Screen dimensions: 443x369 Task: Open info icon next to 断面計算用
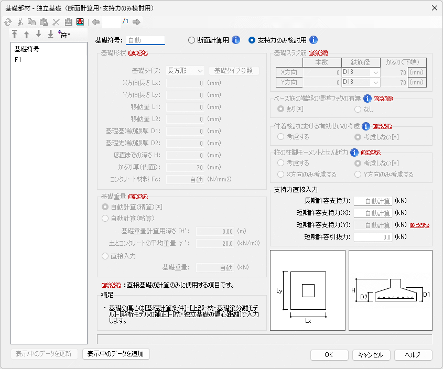pos(236,40)
